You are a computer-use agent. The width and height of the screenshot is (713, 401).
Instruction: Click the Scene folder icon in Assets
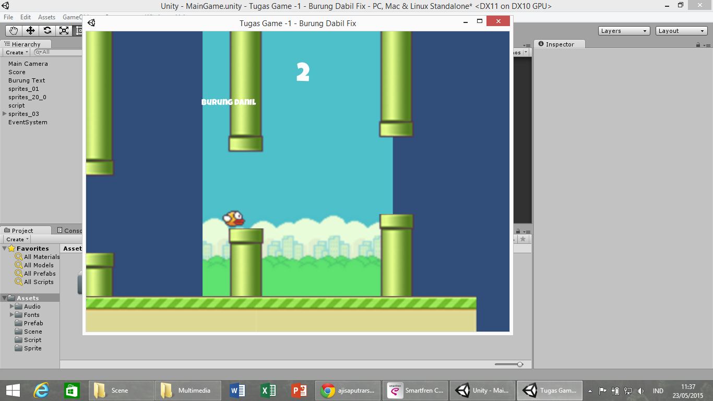coord(19,332)
